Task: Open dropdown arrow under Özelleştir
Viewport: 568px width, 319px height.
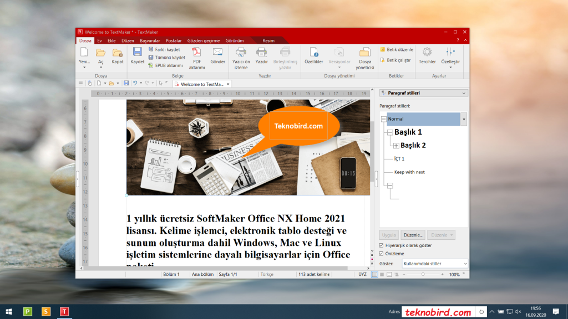Action: [x=450, y=67]
